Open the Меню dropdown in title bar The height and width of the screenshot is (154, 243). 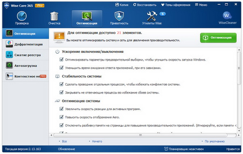pos(201,5)
